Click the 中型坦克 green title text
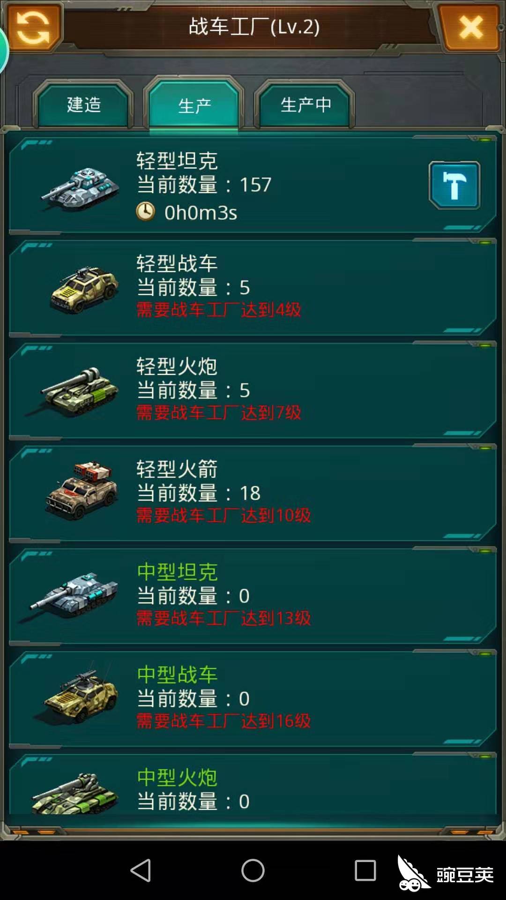The width and height of the screenshot is (506, 900). pos(177,572)
